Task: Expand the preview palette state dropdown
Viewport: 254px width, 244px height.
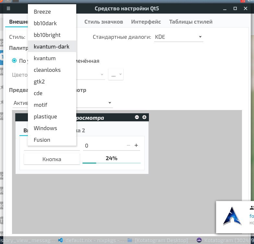Action: pyautogui.click(x=110, y=103)
